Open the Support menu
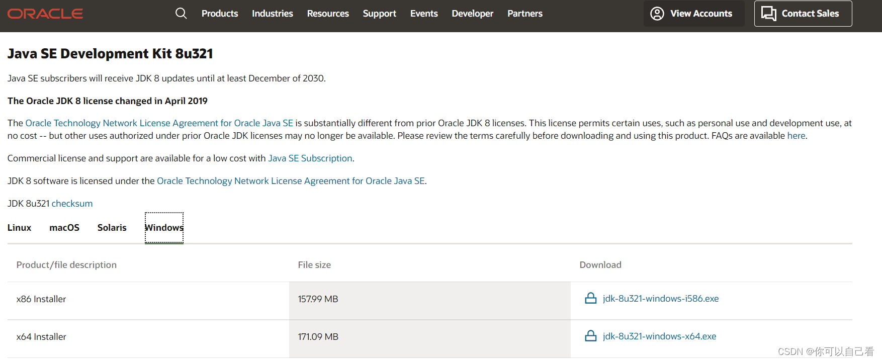This screenshot has width=882, height=361. tap(380, 14)
